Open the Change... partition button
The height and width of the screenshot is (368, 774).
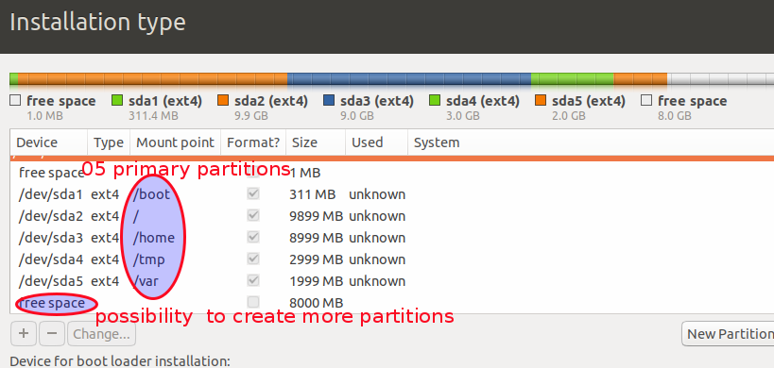[102, 334]
